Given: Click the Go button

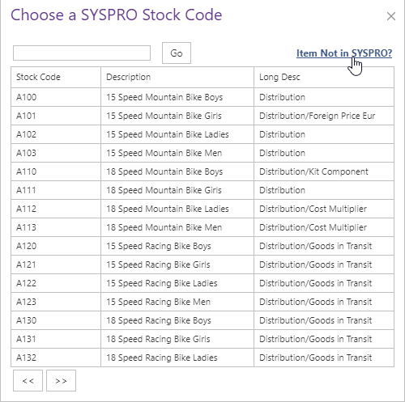Looking at the screenshot, I should click(x=177, y=53).
